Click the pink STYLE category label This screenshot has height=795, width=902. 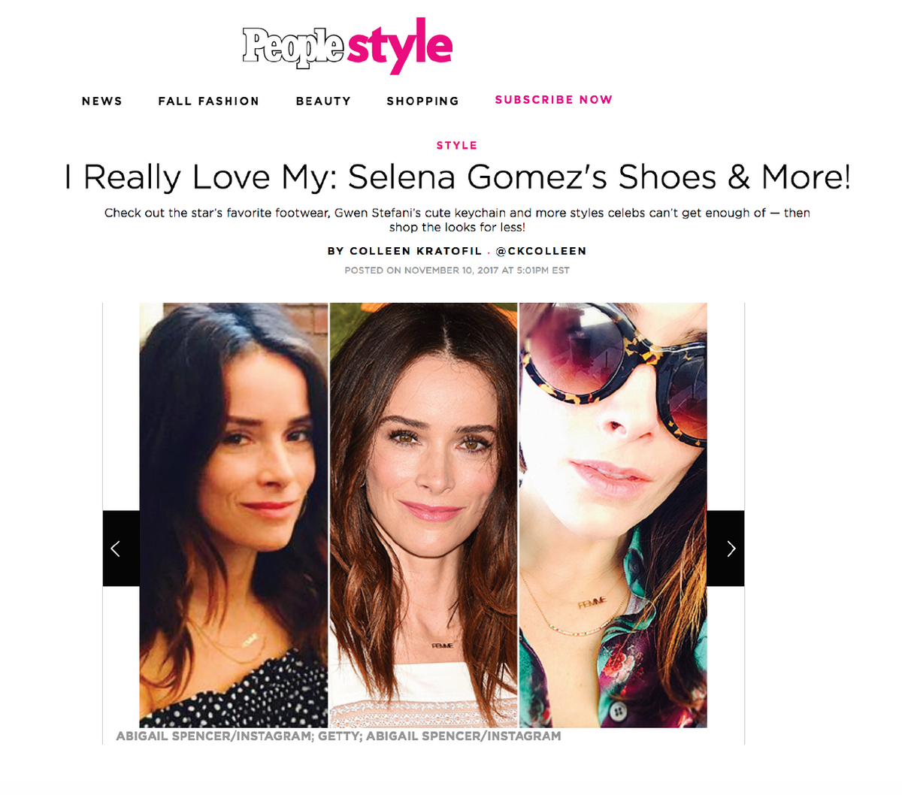coord(456,146)
